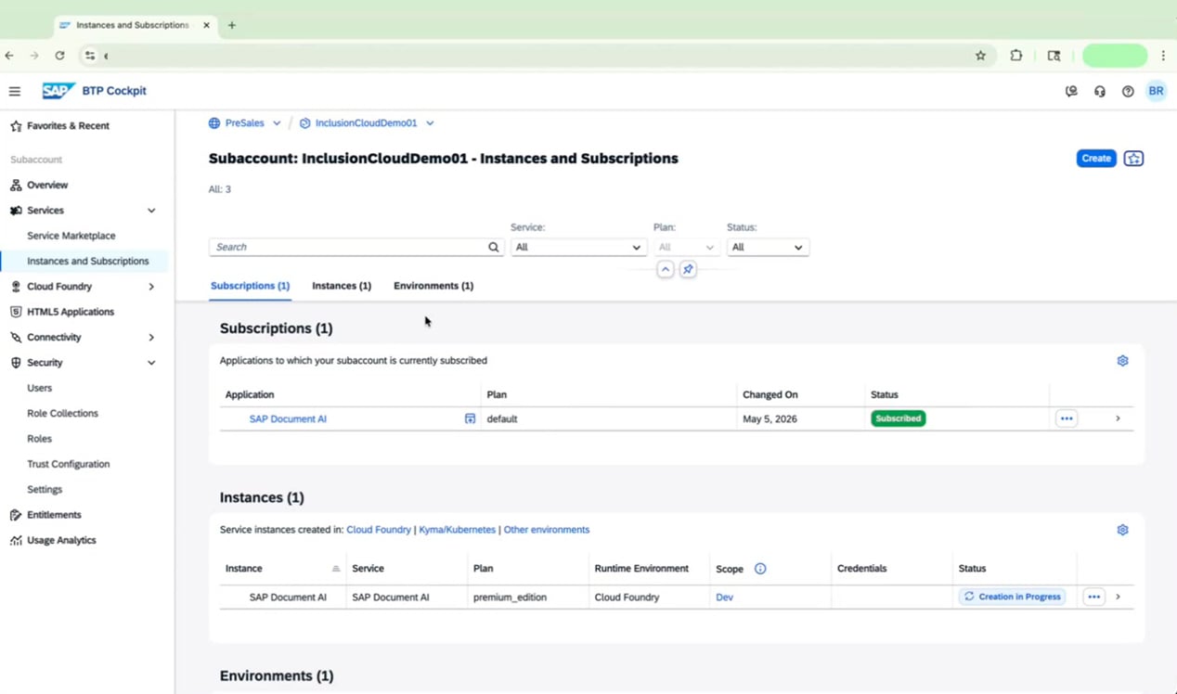The width and height of the screenshot is (1177, 694).
Task: Open Usage Analytics in sidebar
Action: (x=61, y=540)
